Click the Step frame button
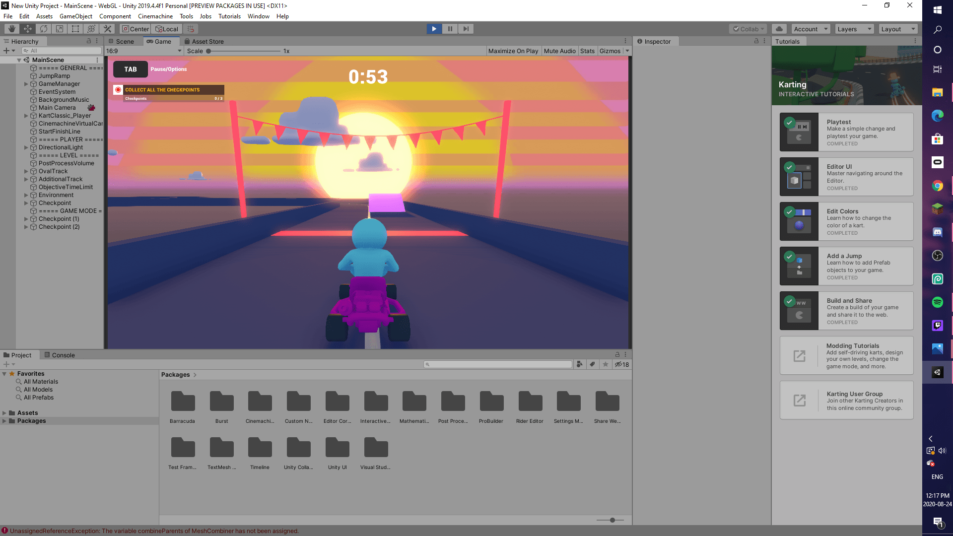 466,29
